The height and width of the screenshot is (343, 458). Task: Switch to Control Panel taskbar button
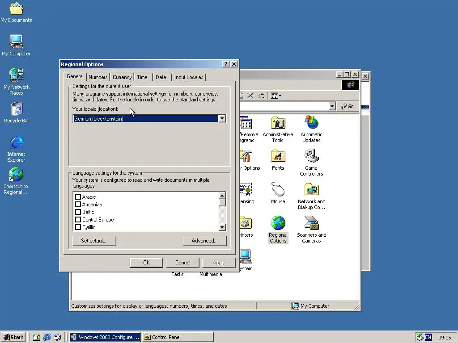pos(178,337)
